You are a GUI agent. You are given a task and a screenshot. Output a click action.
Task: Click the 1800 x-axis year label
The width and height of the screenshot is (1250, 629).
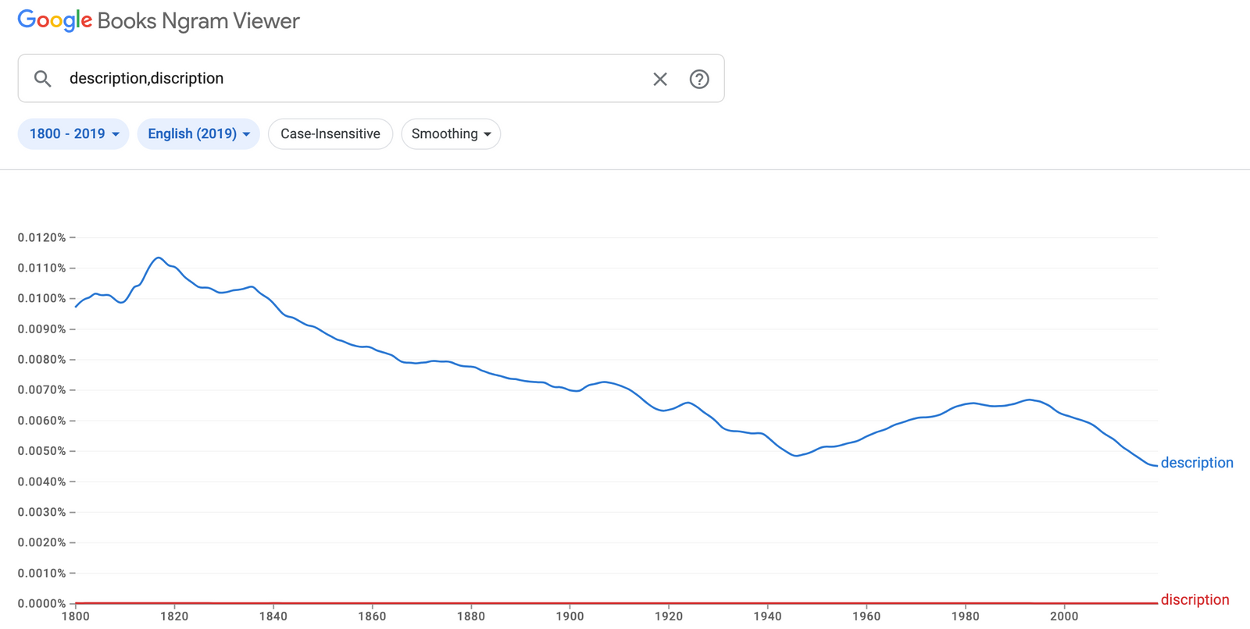click(x=76, y=616)
